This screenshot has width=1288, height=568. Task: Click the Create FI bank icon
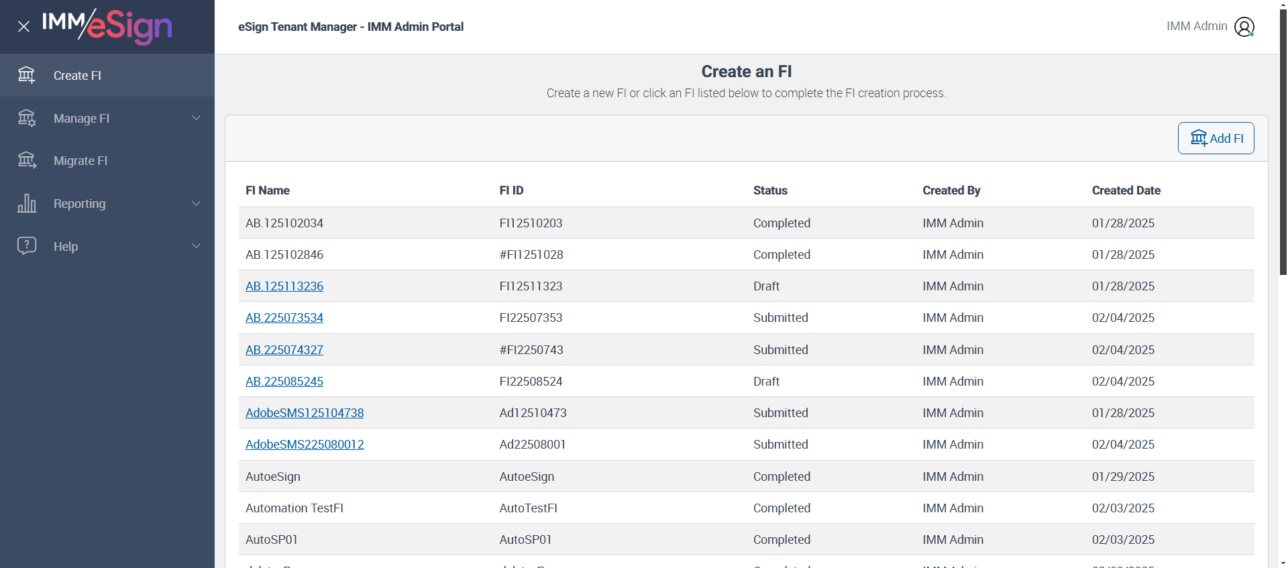27,75
